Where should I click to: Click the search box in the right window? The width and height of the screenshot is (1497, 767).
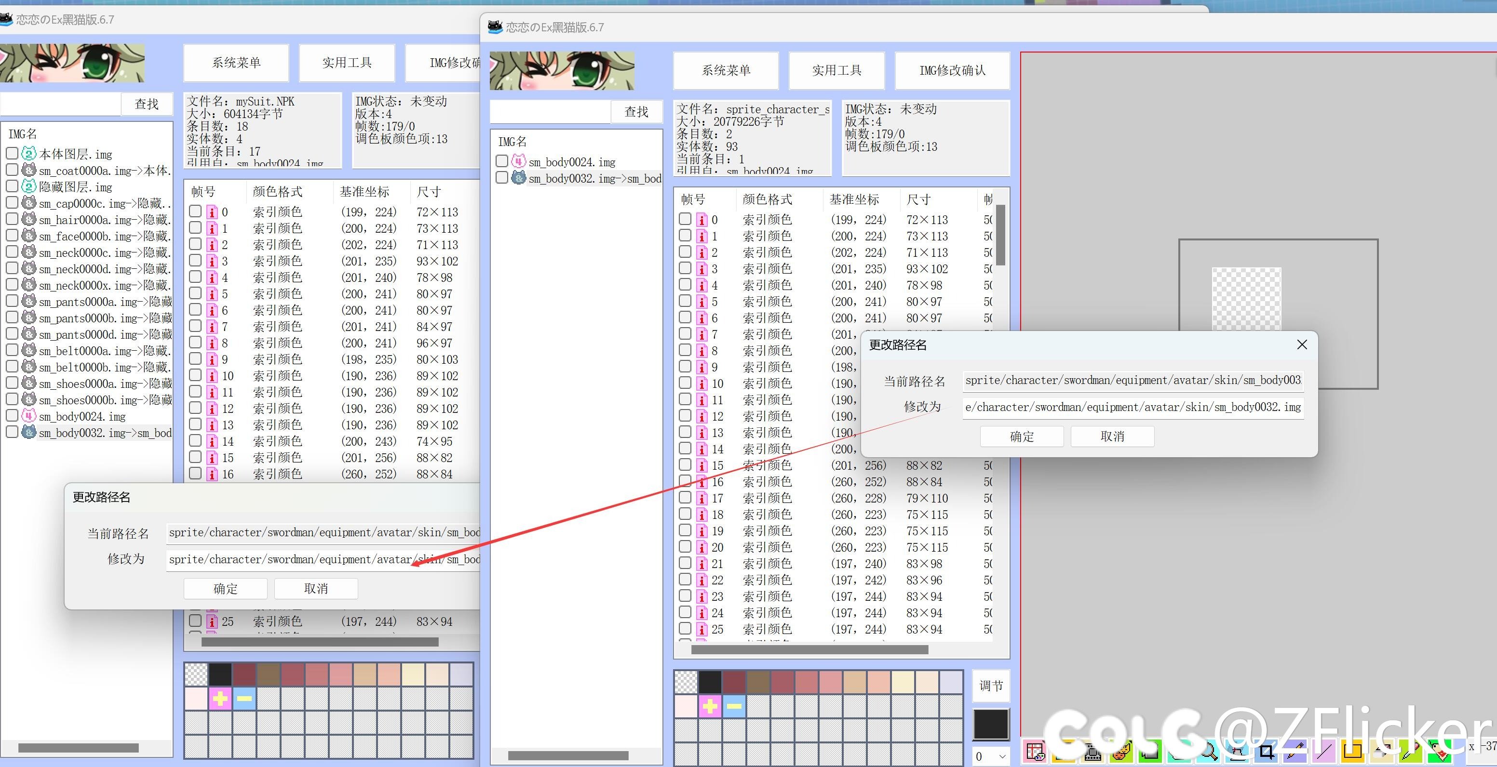pyautogui.click(x=550, y=111)
